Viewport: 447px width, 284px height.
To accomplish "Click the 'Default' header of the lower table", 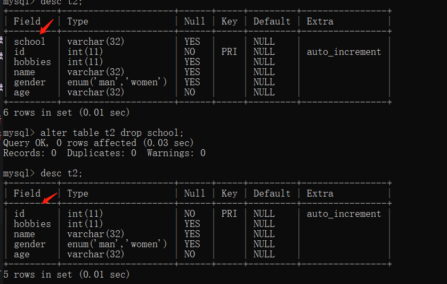I will point(272,193).
